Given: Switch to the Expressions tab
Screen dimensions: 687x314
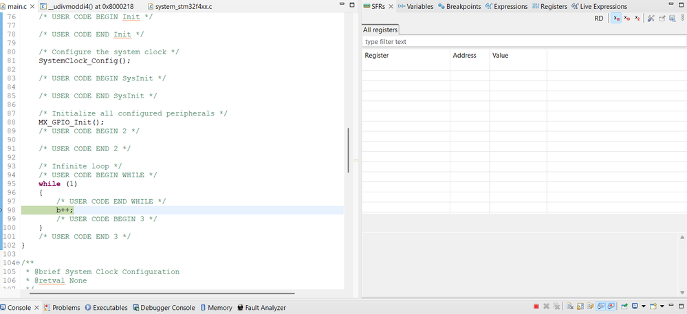Looking at the screenshot, I should click(507, 7).
